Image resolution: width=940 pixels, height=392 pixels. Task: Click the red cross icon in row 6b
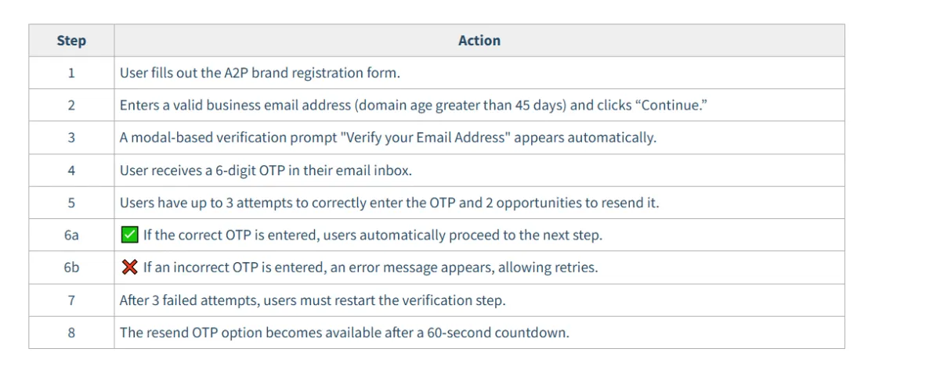point(130,268)
